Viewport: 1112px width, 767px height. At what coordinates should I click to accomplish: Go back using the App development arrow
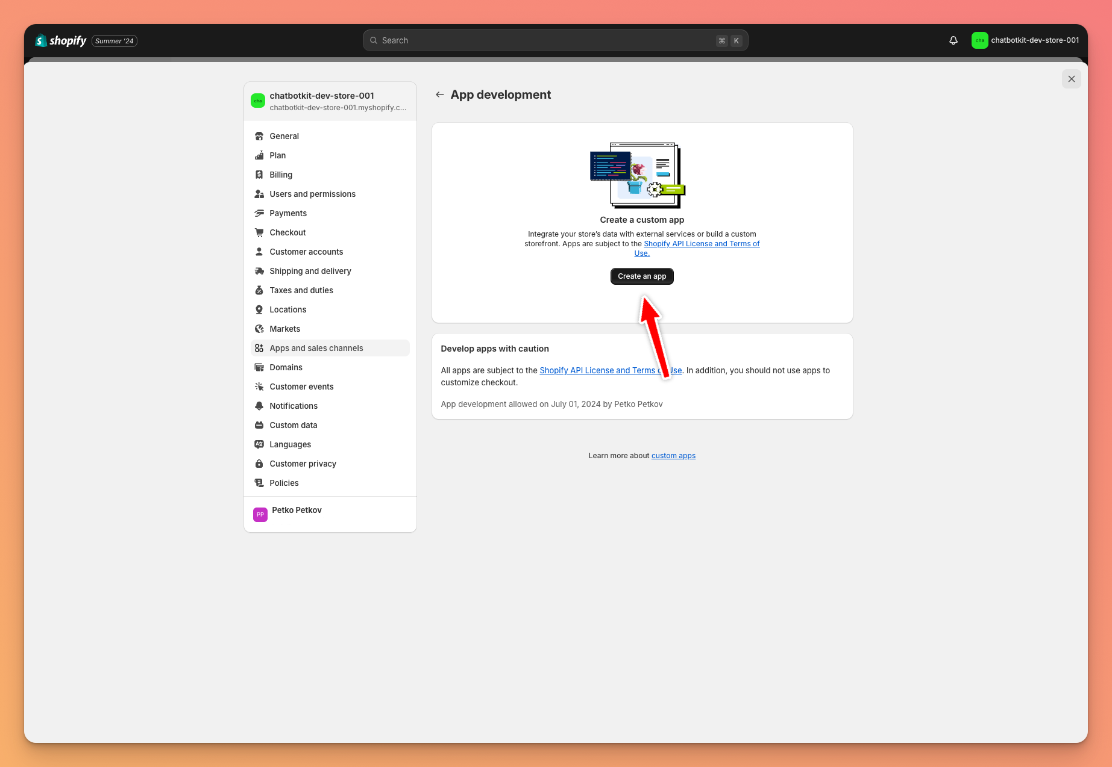pyautogui.click(x=440, y=95)
